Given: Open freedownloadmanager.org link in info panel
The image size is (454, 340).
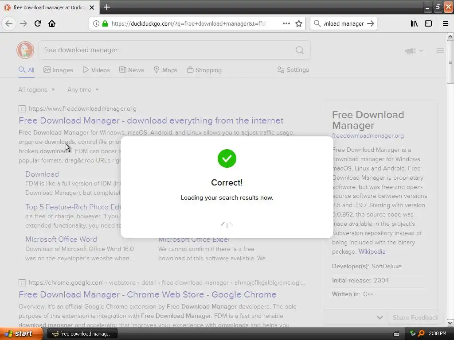Looking at the screenshot, I should tap(368, 135).
